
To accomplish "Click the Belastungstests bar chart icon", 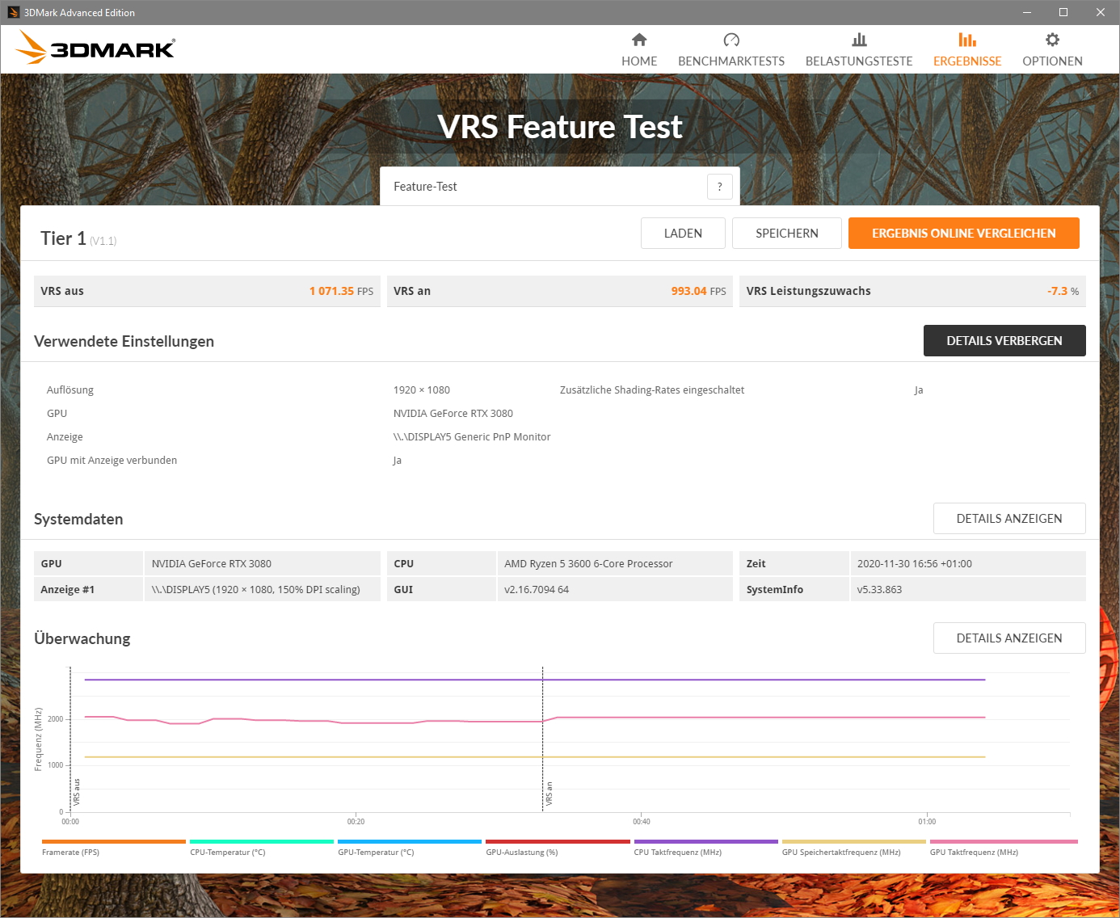I will [859, 40].
